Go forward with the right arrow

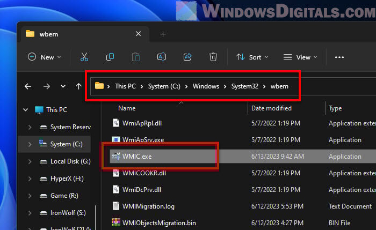[x=47, y=86]
